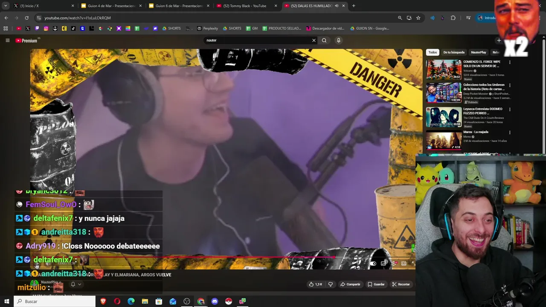Image resolution: width=546 pixels, height=307 pixels.
Task: Click the Buscar taskbar search box
Action: (x=55, y=301)
